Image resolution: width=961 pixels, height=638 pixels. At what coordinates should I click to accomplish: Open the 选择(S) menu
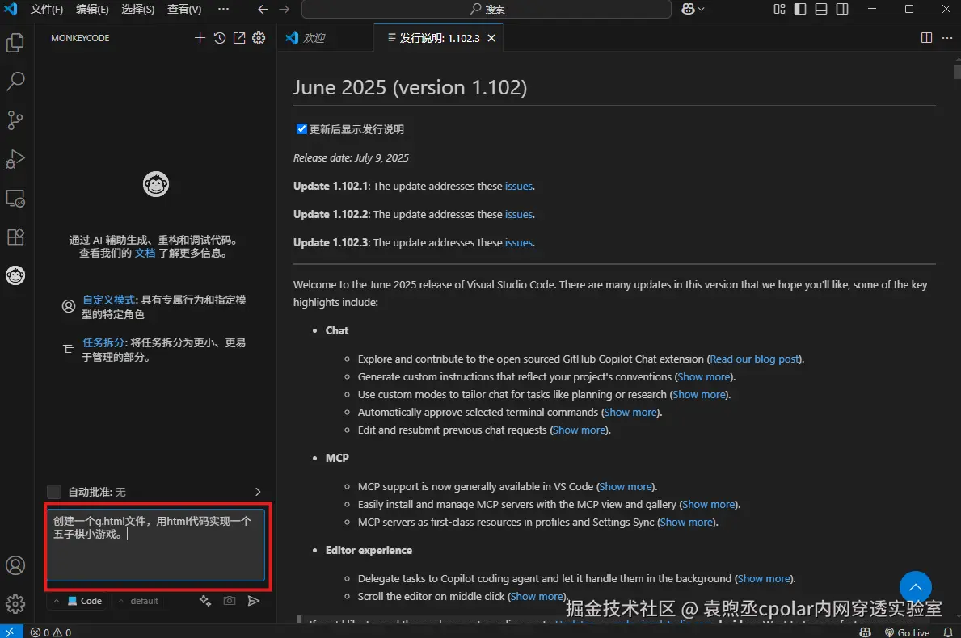point(138,9)
